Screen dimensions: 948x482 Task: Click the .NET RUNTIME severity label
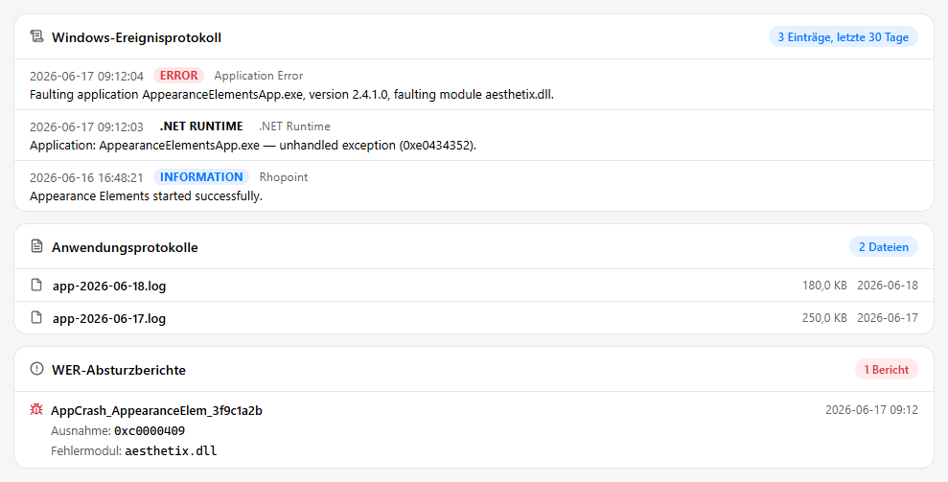pyautogui.click(x=200, y=126)
